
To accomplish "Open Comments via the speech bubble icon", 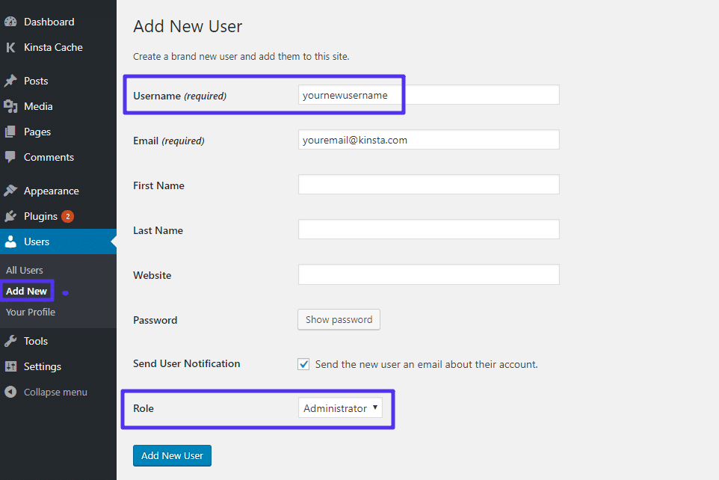I will [x=12, y=157].
